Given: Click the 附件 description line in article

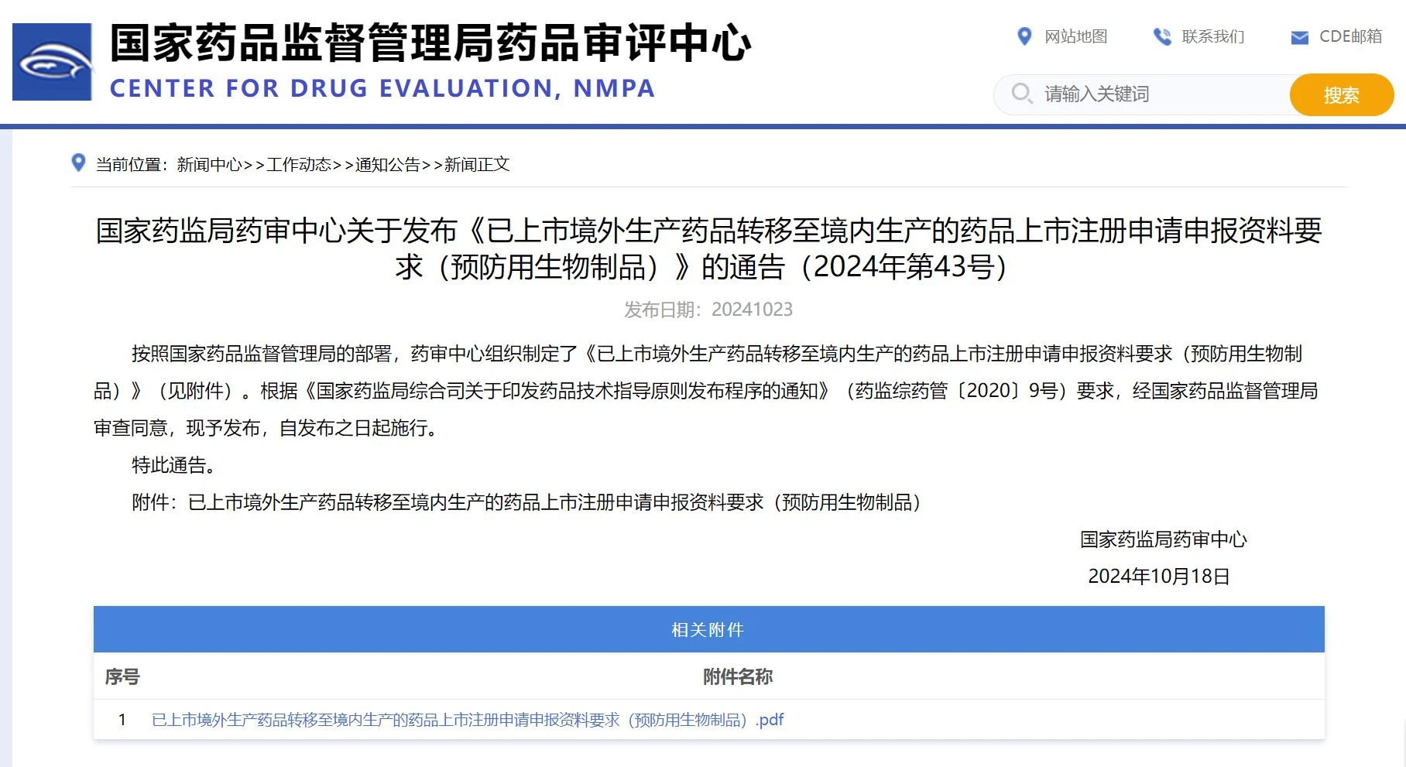Looking at the screenshot, I should point(526,502).
